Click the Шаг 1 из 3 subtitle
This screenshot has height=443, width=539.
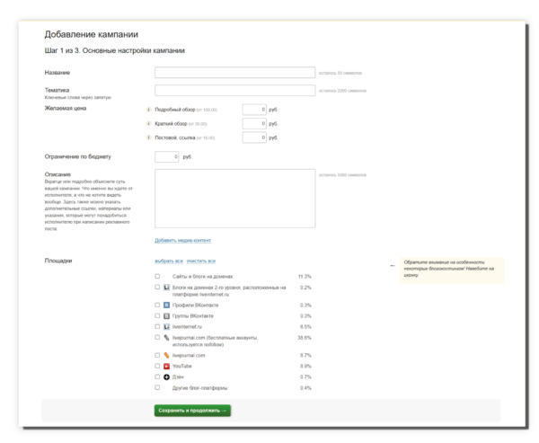[x=114, y=50]
